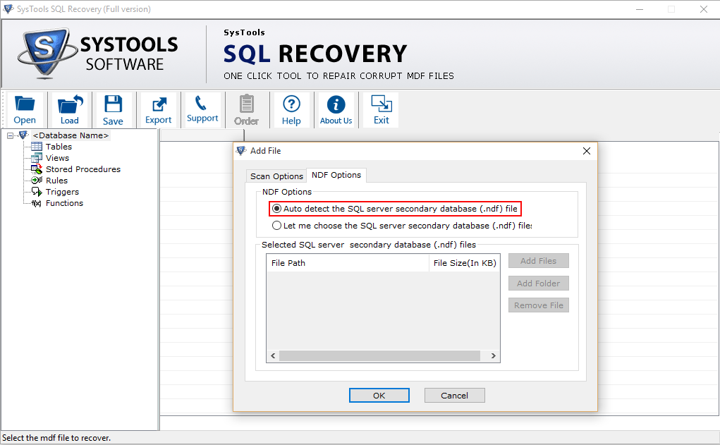
Task: Click the Order toolbar button
Action: 247,110
